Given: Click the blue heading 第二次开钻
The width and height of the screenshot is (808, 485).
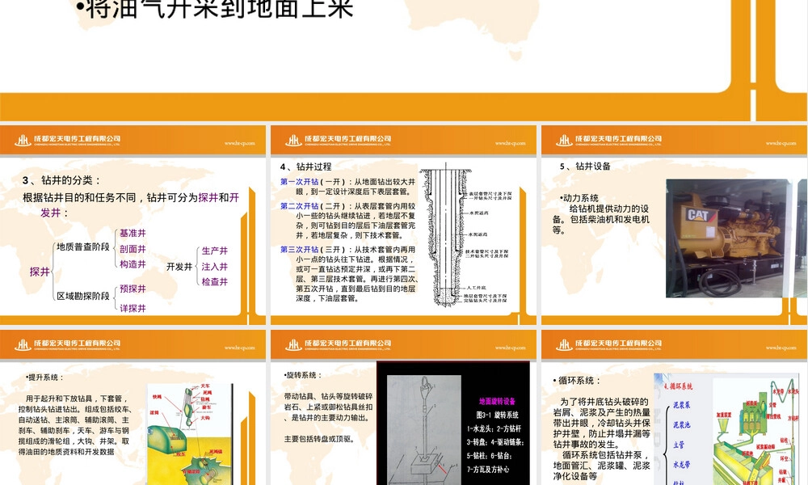Looking at the screenshot, I should click(x=300, y=206).
